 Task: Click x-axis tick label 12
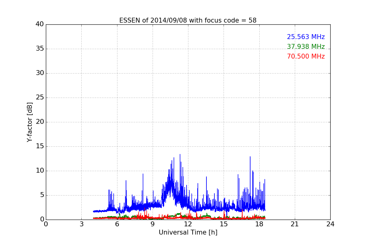(188, 224)
